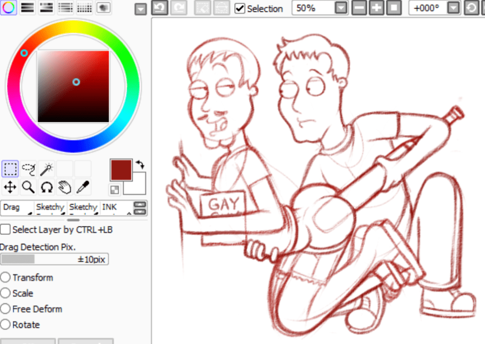Choose the Zoom magnifier tool
The height and width of the screenshot is (344, 485).
pos(28,187)
